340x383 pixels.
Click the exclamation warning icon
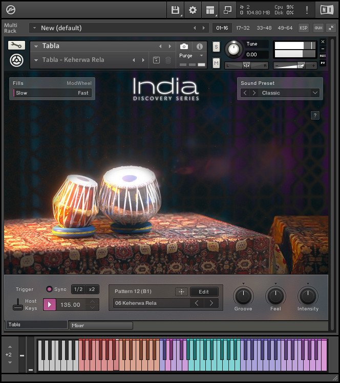click(x=307, y=10)
